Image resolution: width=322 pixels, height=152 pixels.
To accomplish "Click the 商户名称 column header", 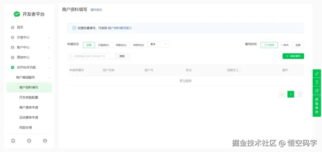I will [x=109, y=70].
